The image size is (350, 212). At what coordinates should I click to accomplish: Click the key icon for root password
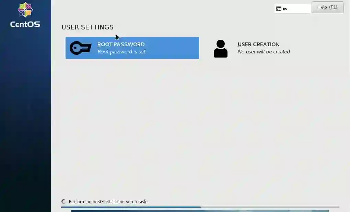tap(80, 48)
